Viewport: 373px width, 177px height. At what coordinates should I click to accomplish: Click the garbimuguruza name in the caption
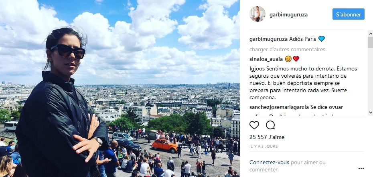pyautogui.click(x=269, y=39)
